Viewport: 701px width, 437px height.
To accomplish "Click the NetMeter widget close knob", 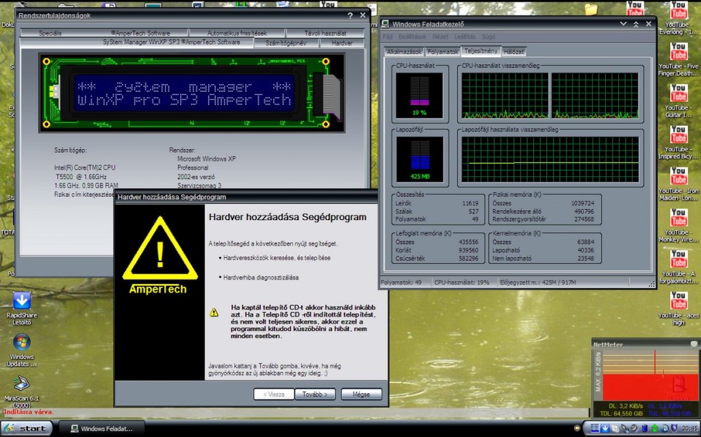I will (693, 343).
